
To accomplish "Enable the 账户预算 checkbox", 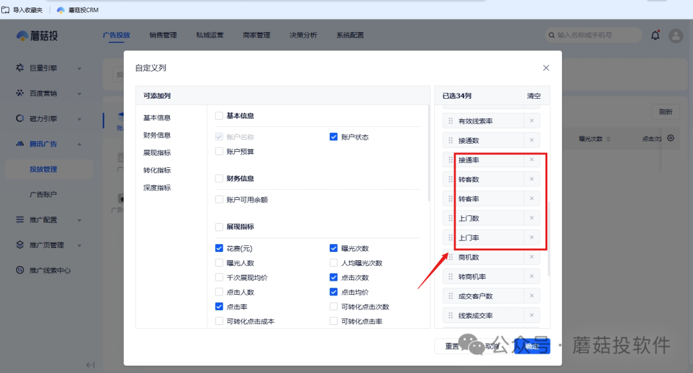I will coord(218,151).
